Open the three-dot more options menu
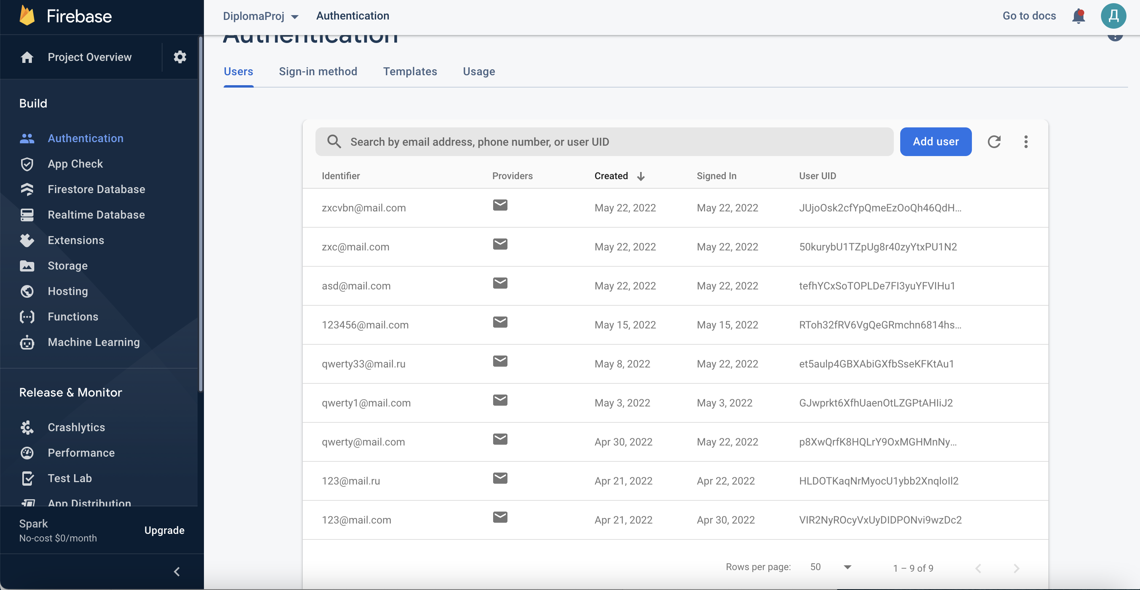The height and width of the screenshot is (590, 1140). [1026, 142]
